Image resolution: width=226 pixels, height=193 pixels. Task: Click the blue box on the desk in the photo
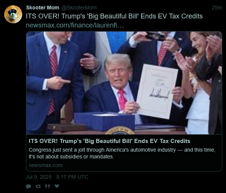104,121
